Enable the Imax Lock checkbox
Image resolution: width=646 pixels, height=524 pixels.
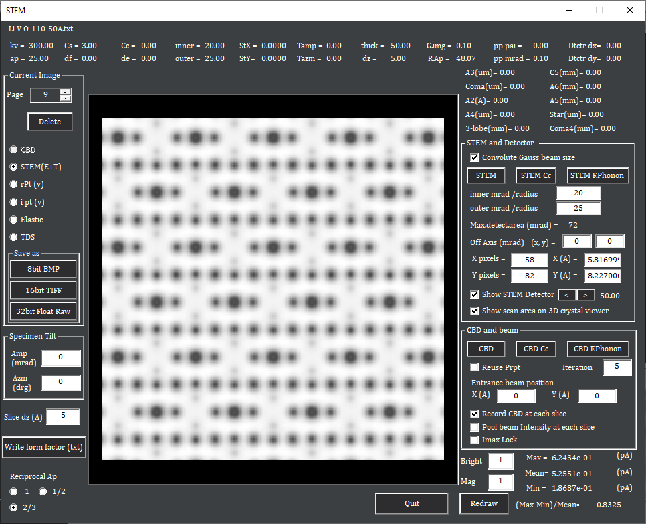(x=475, y=440)
